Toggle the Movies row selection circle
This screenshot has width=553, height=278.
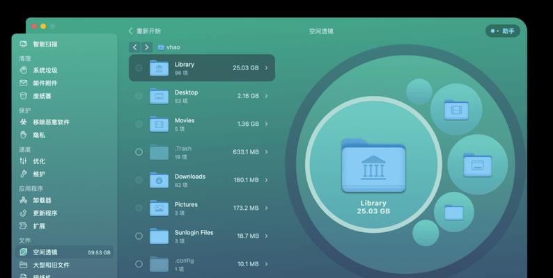pos(139,124)
